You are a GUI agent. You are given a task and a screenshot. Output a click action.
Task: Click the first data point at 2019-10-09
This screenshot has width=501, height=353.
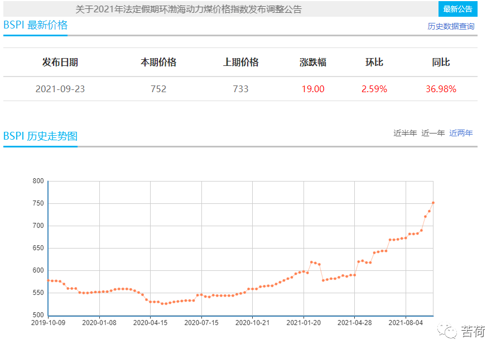point(48,280)
